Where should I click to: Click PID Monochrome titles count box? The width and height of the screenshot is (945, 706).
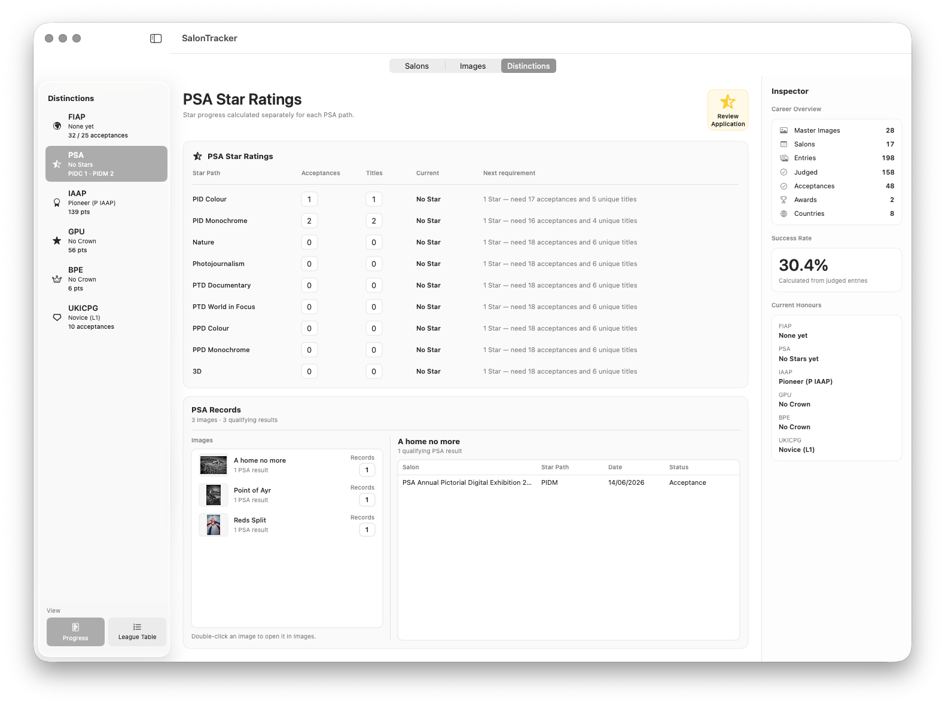374,221
